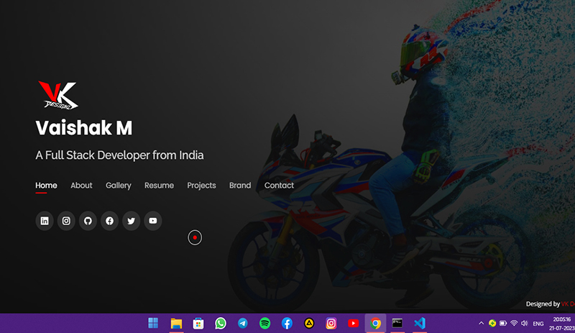Navigate to the Projects section
The height and width of the screenshot is (333, 575).
tap(201, 185)
